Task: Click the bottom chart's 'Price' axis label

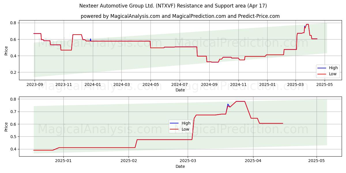Action: coord(6,127)
